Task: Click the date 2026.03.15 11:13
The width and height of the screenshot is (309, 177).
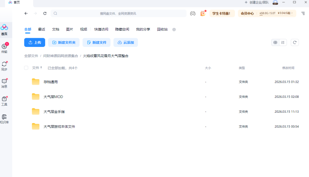Action: [x=287, y=112]
